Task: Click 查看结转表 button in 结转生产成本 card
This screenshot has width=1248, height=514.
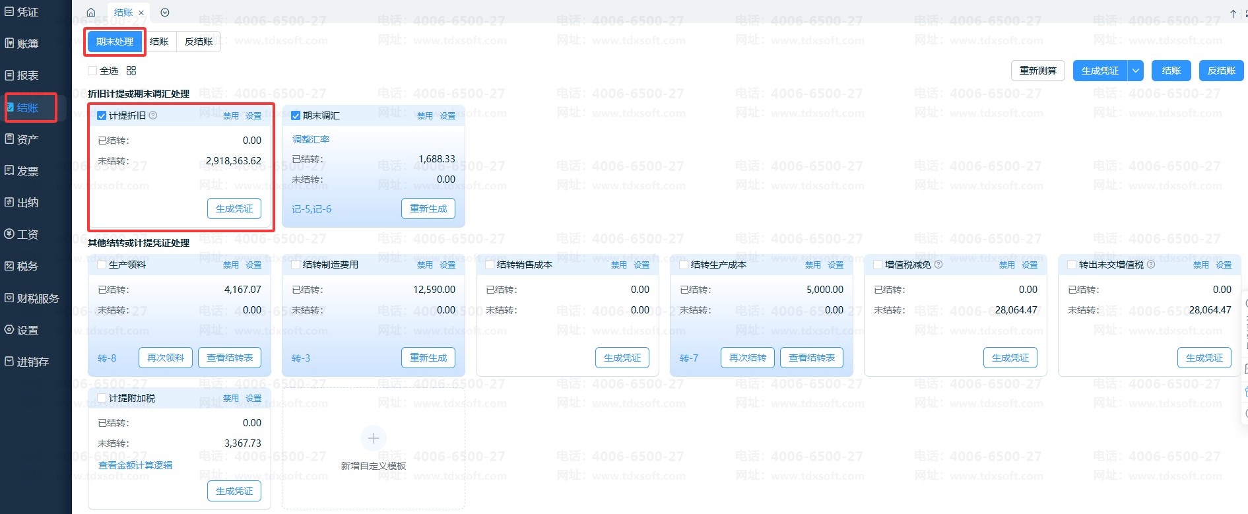Action: pyautogui.click(x=811, y=358)
